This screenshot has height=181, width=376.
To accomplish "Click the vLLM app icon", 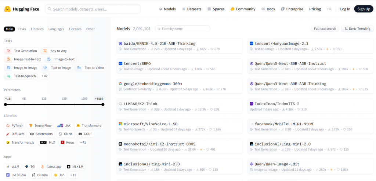I will pyautogui.click(x=8, y=167).
